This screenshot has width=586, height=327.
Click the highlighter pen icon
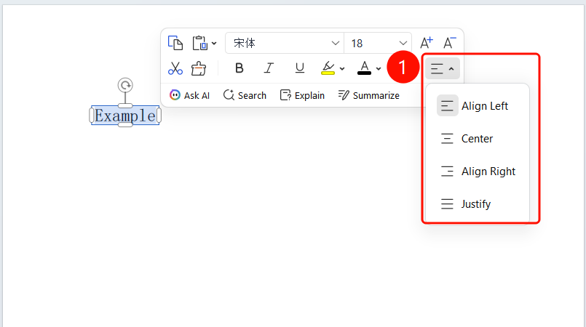click(x=328, y=68)
